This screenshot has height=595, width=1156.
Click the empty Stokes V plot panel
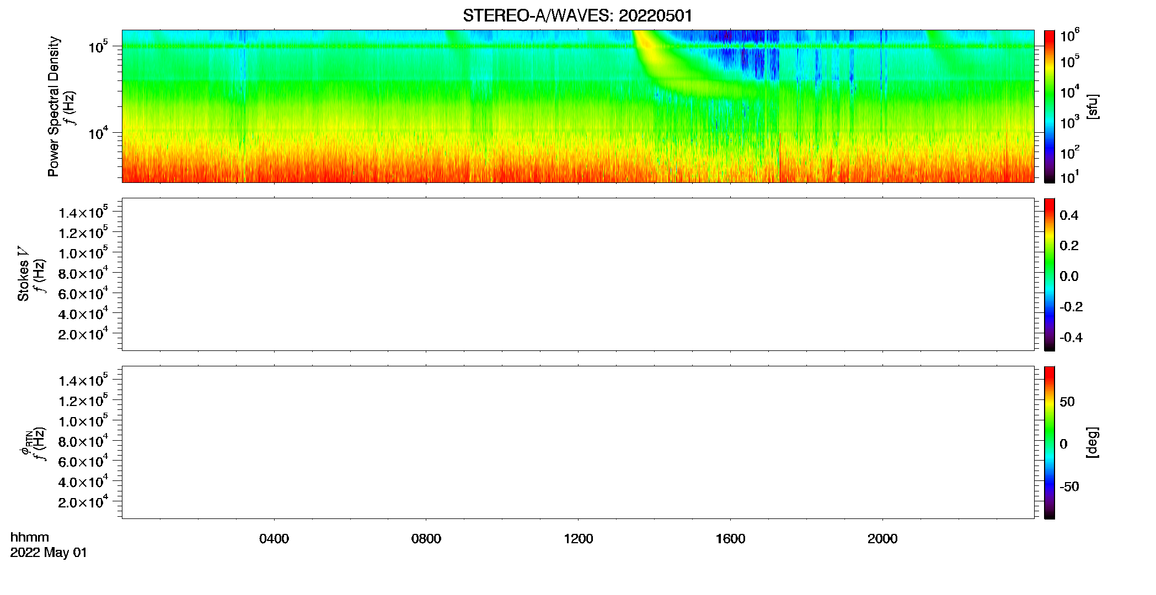pos(578,274)
